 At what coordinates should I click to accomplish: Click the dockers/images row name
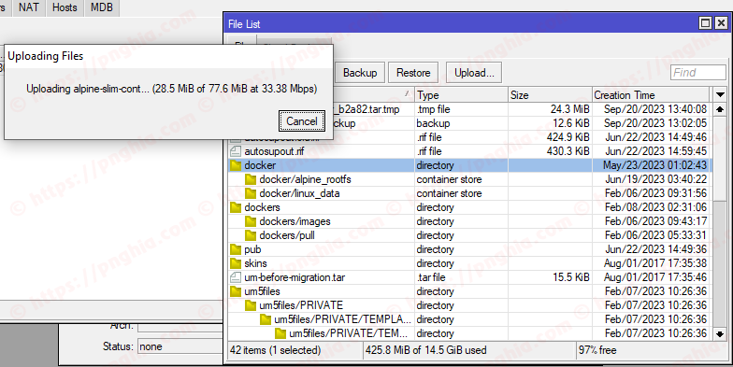pos(295,221)
